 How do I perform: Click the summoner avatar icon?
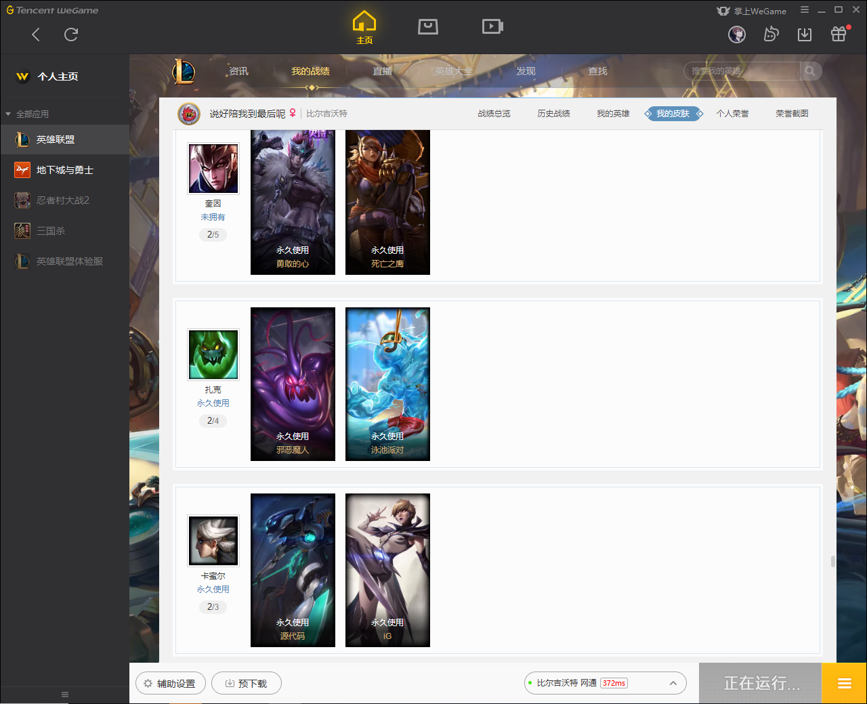[x=189, y=114]
